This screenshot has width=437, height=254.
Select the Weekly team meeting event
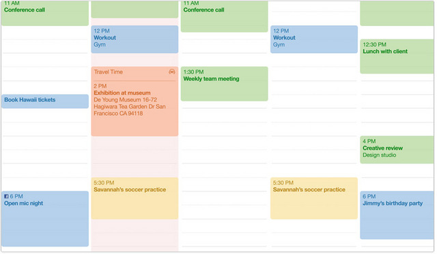click(225, 84)
